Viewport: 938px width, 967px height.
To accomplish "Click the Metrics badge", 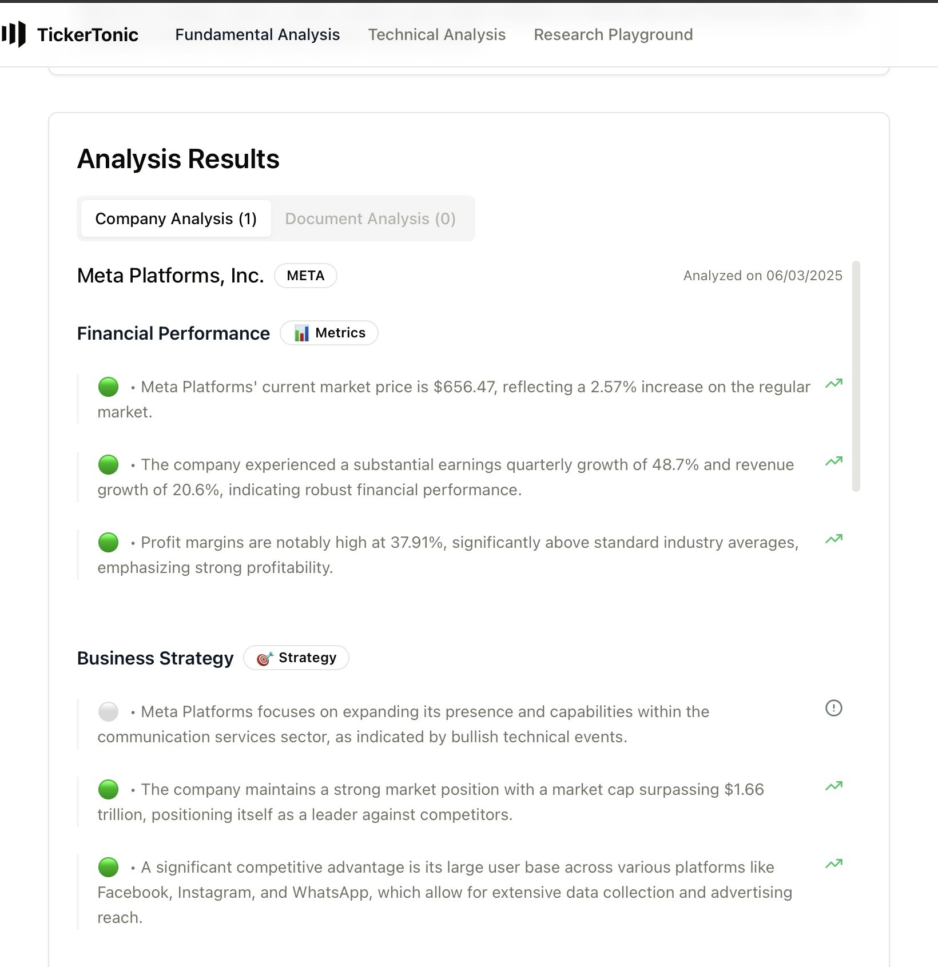I will click(329, 333).
